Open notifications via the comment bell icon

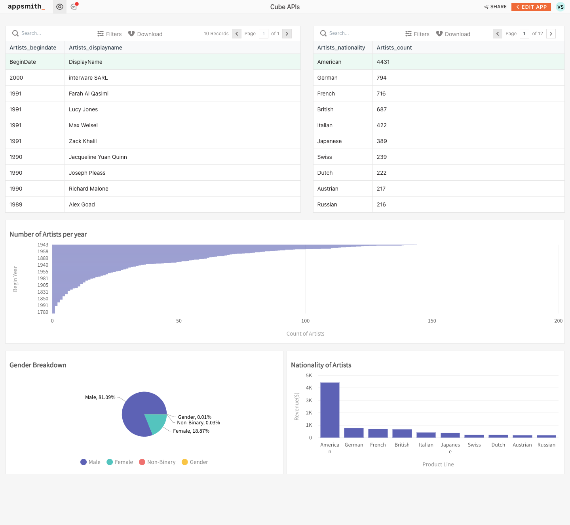[x=74, y=7]
